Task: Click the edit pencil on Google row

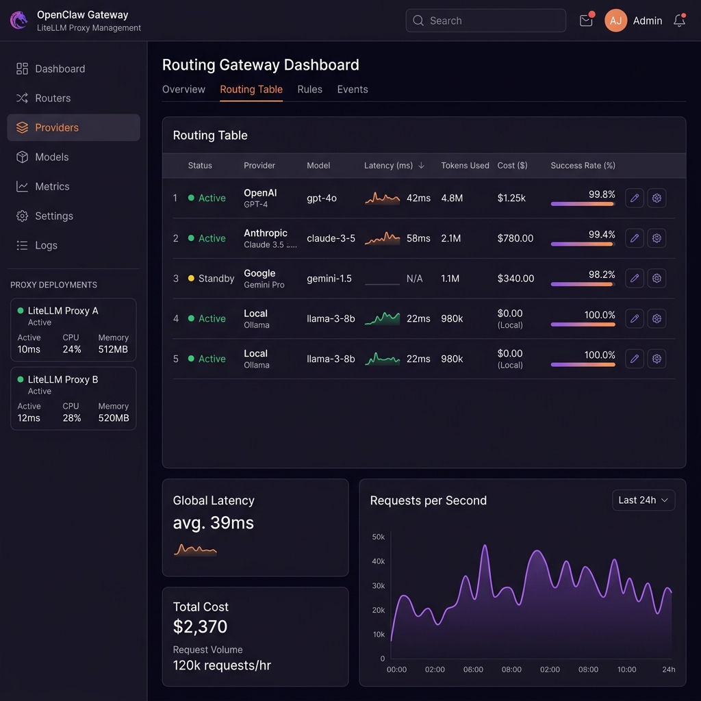Action: coord(635,279)
